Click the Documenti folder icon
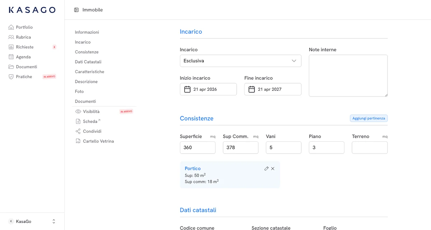Viewport: 431px width, 230px height. (x=11, y=67)
